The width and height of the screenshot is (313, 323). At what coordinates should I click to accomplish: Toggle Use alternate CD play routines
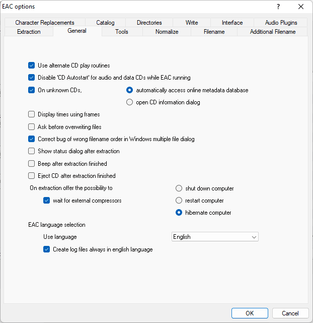coord(32,66)
